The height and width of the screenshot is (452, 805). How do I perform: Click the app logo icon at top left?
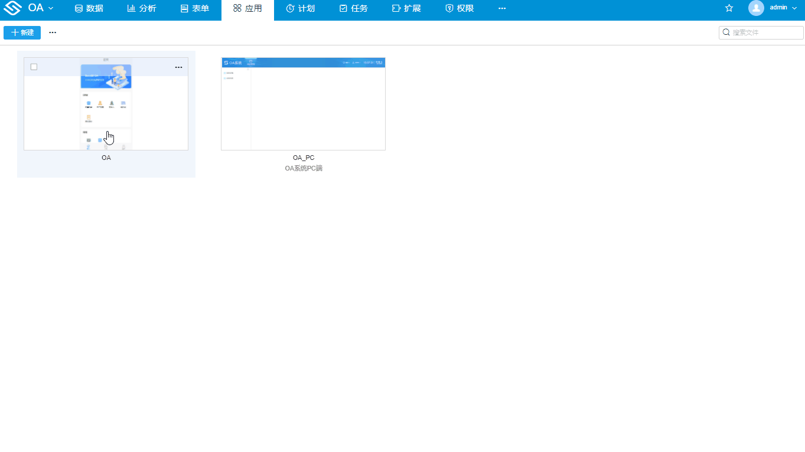(x=12, y=9)
